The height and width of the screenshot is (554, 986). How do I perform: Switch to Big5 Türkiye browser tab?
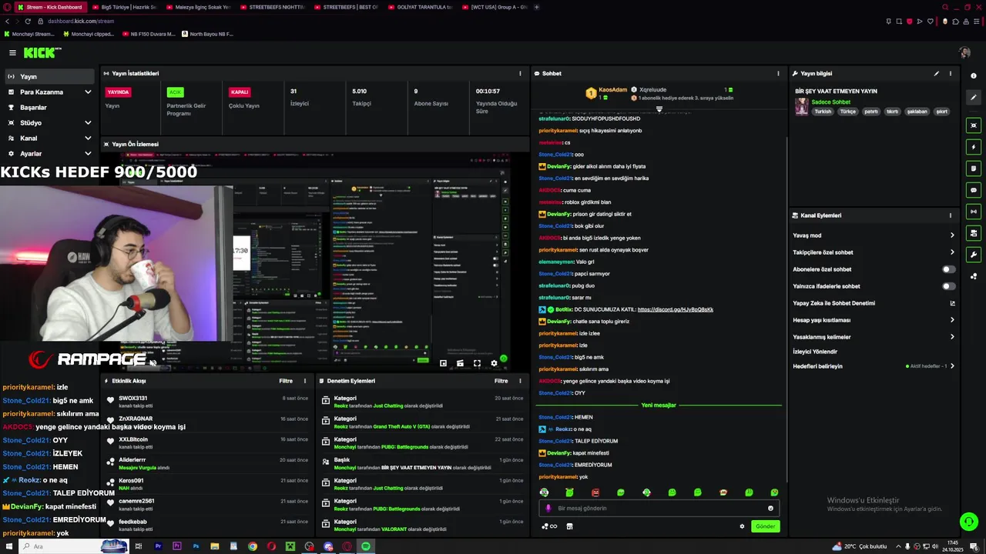click(x=123, y=7)
